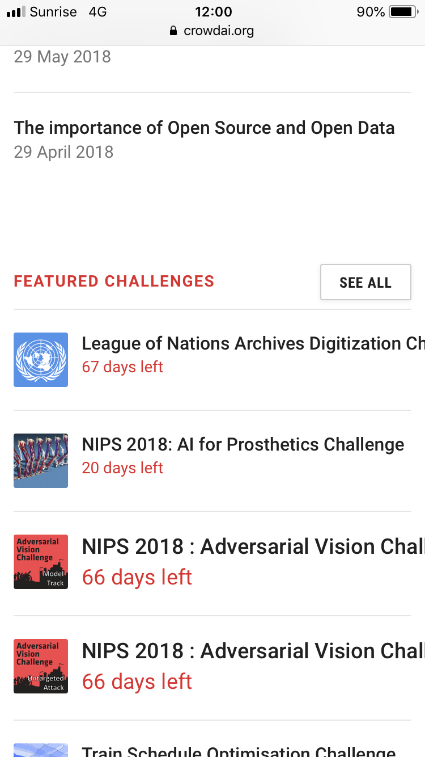The image size is (425, 757).
Task: Open the AI for Prosthetics challenge thumbnail
Action: [41, 461]
